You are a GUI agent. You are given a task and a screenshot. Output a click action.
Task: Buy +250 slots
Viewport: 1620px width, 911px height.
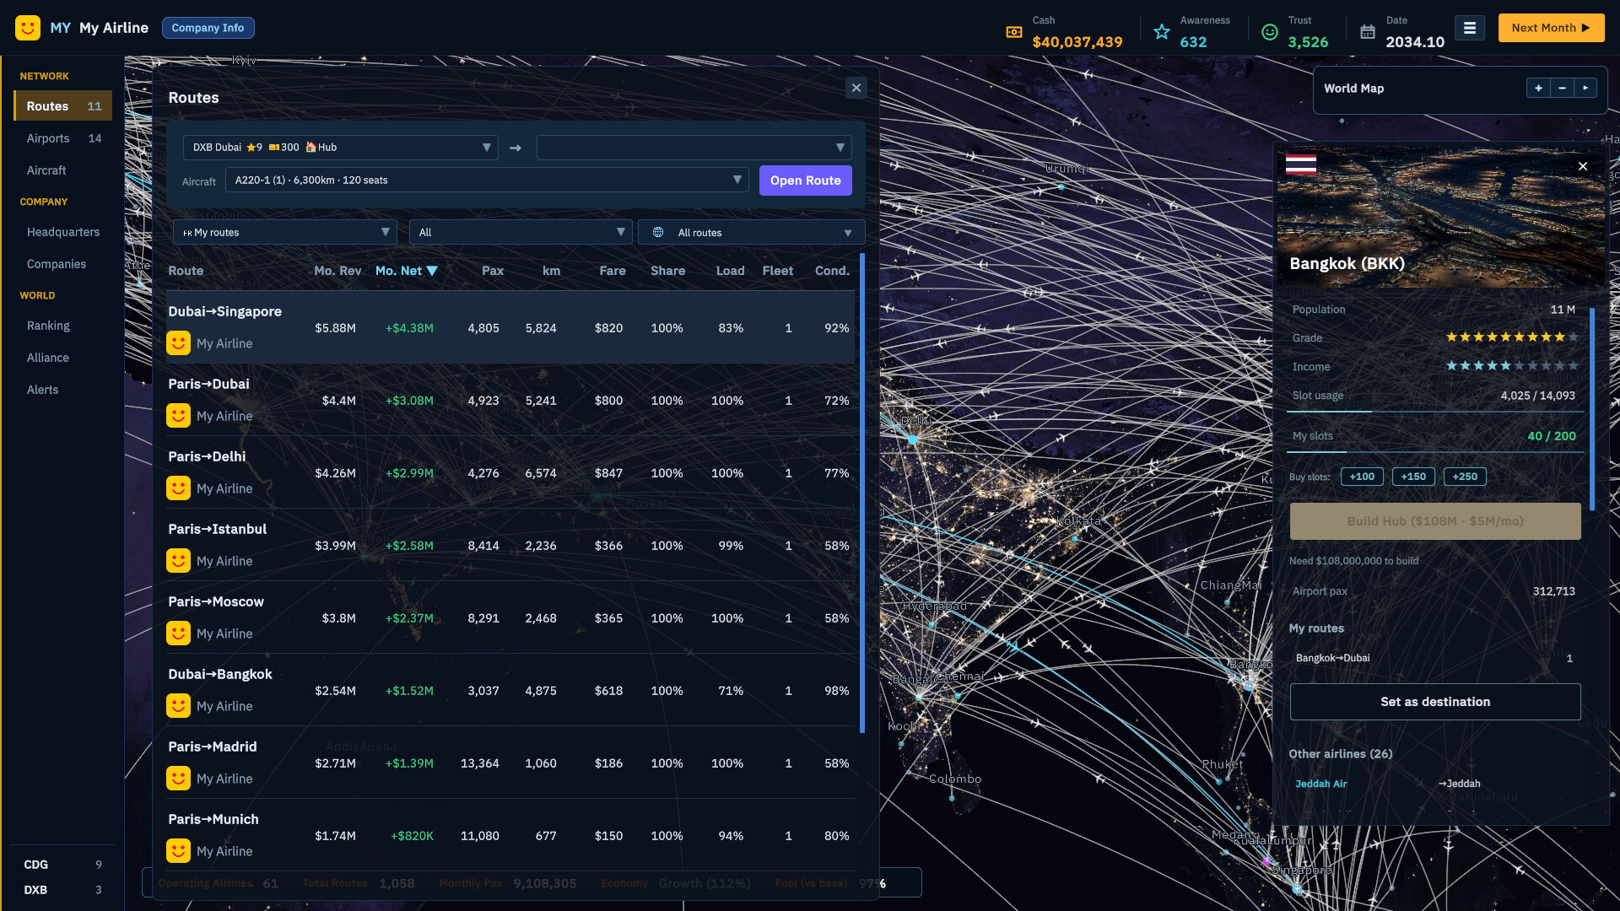(x=1465, y=477)
